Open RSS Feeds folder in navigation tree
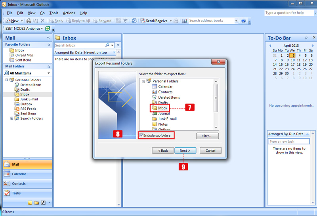Screen dimensions: 317x216 (25, 109)
